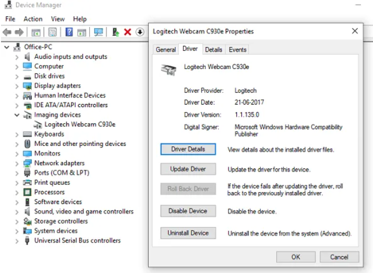The image size is (373, 273).
Task: Expand Human Interface Devices chevron
Action: coord(17,96)
